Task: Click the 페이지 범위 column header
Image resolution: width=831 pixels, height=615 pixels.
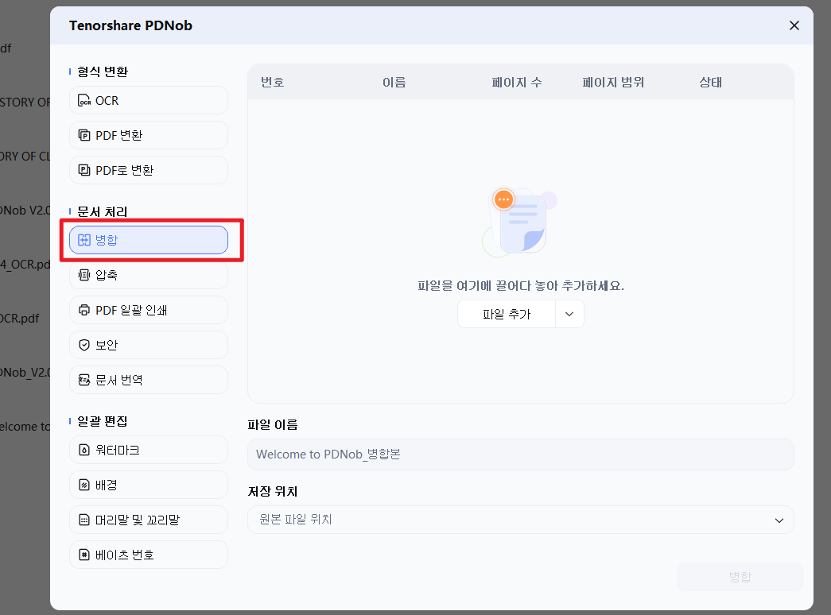Action: [x=613, y=82]
